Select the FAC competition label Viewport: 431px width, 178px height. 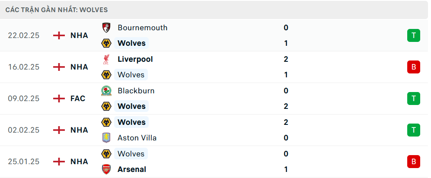click(x=78, y=99)
